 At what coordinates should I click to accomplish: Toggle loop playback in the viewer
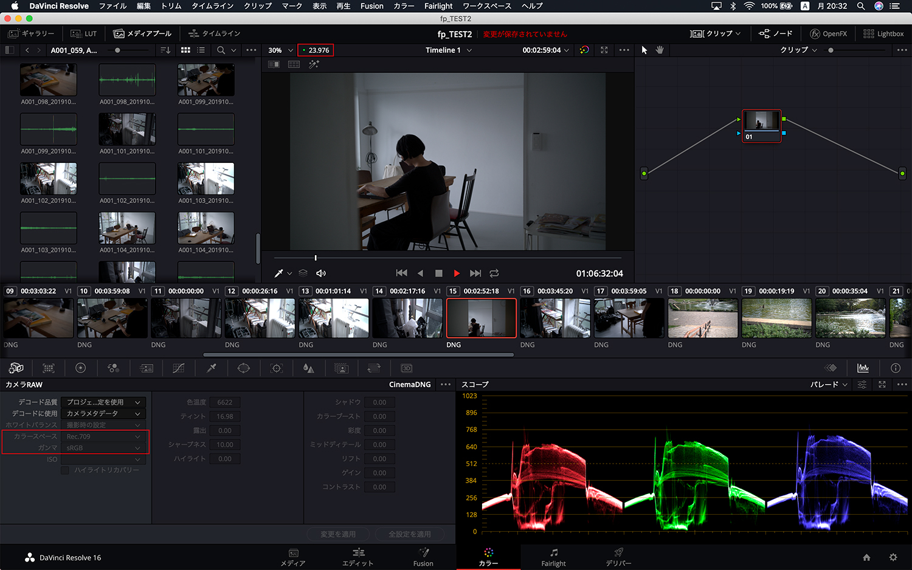point(494,273)
